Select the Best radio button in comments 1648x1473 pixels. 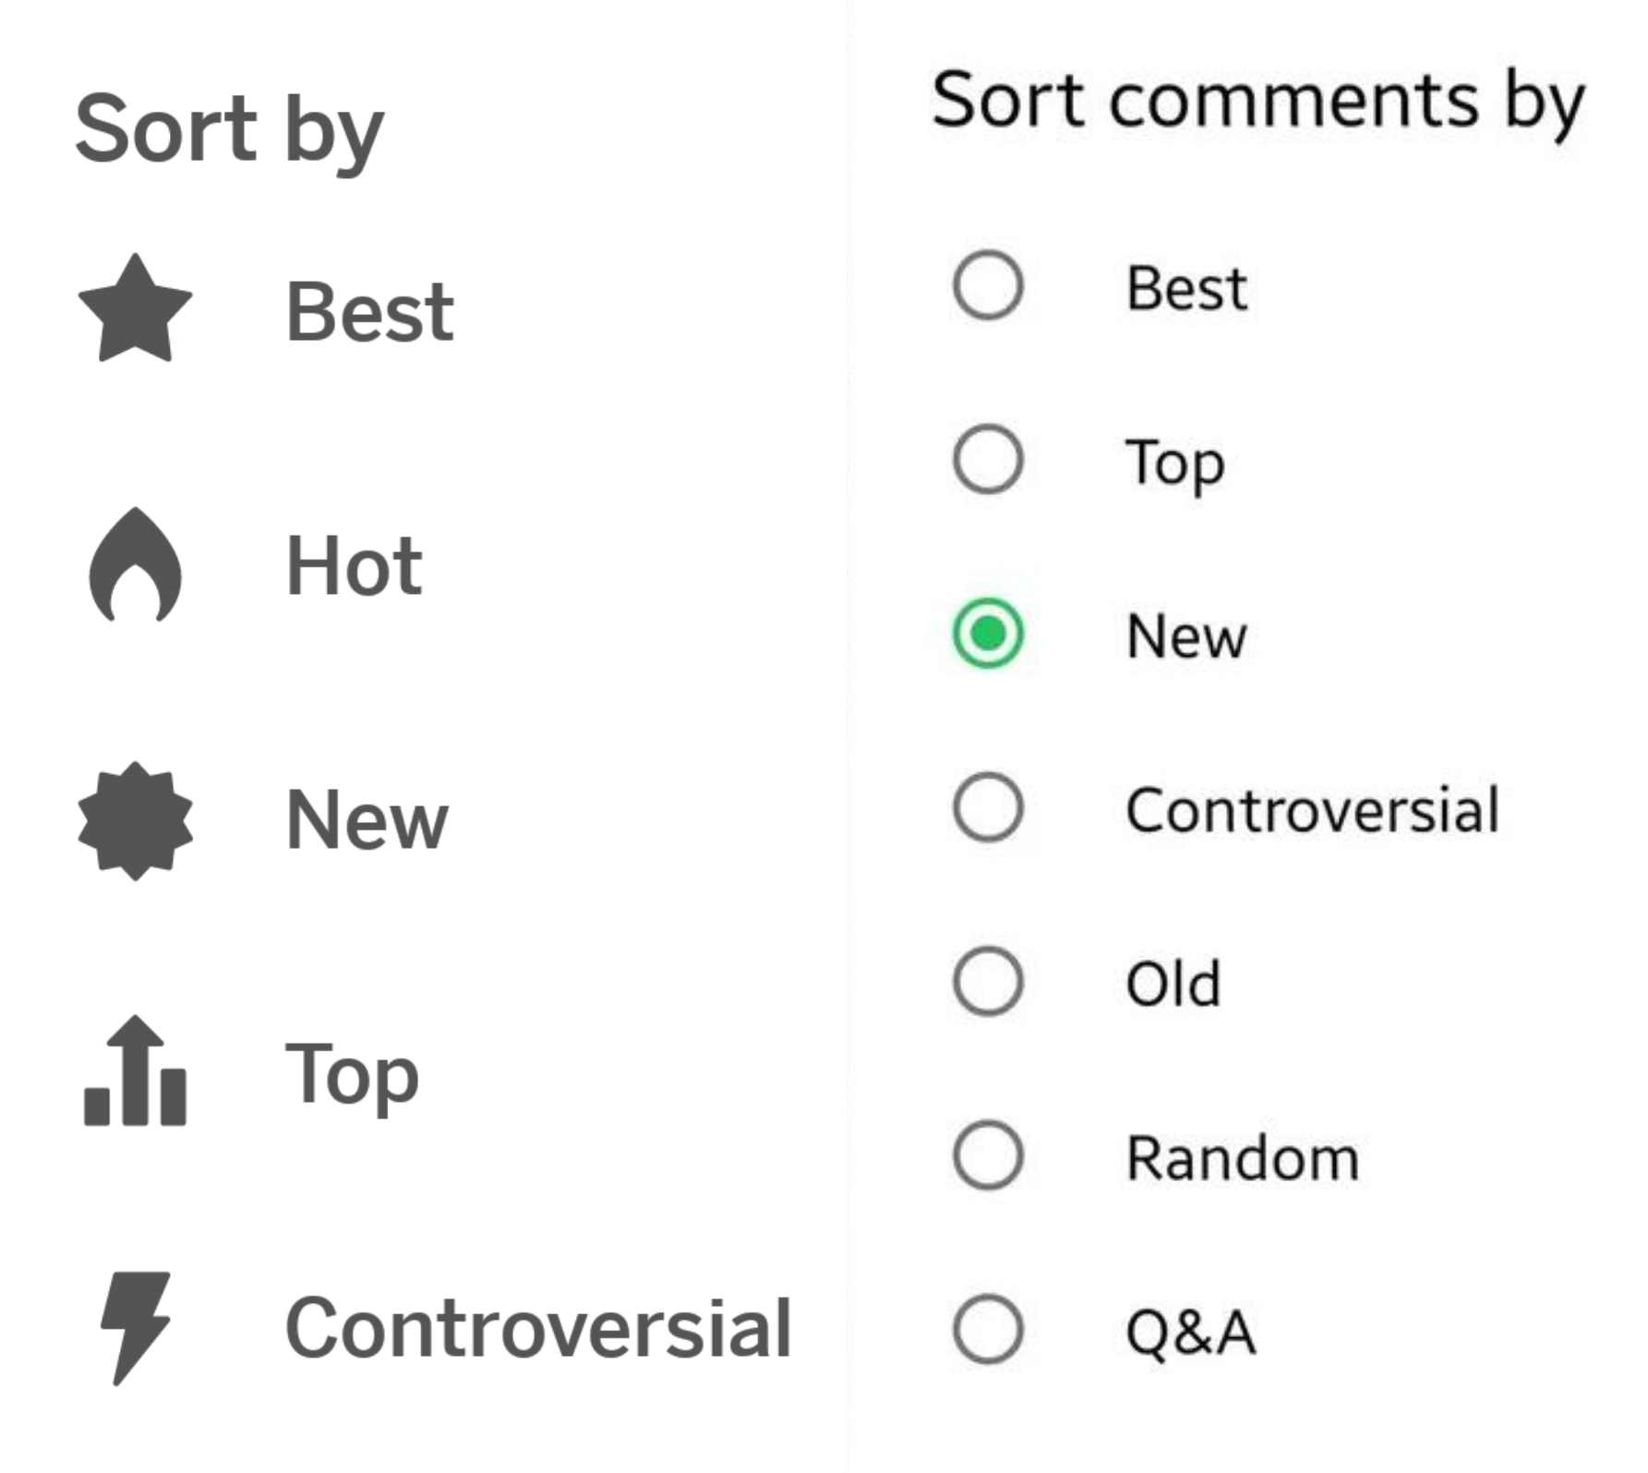click(x=988, y=285)
